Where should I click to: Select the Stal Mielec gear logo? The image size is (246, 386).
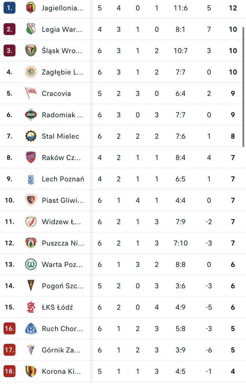31,136
